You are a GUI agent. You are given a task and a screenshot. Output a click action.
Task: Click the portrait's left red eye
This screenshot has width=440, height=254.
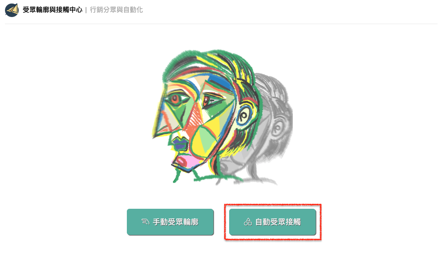(176, 99)
